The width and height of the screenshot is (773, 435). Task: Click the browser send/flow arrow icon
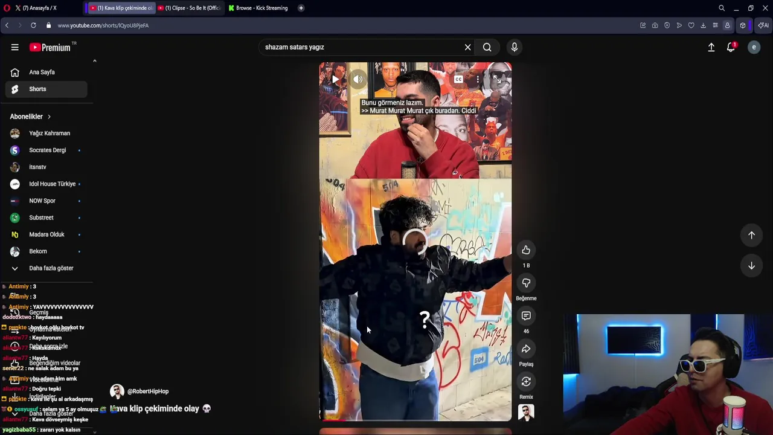(x=679, y=25)
